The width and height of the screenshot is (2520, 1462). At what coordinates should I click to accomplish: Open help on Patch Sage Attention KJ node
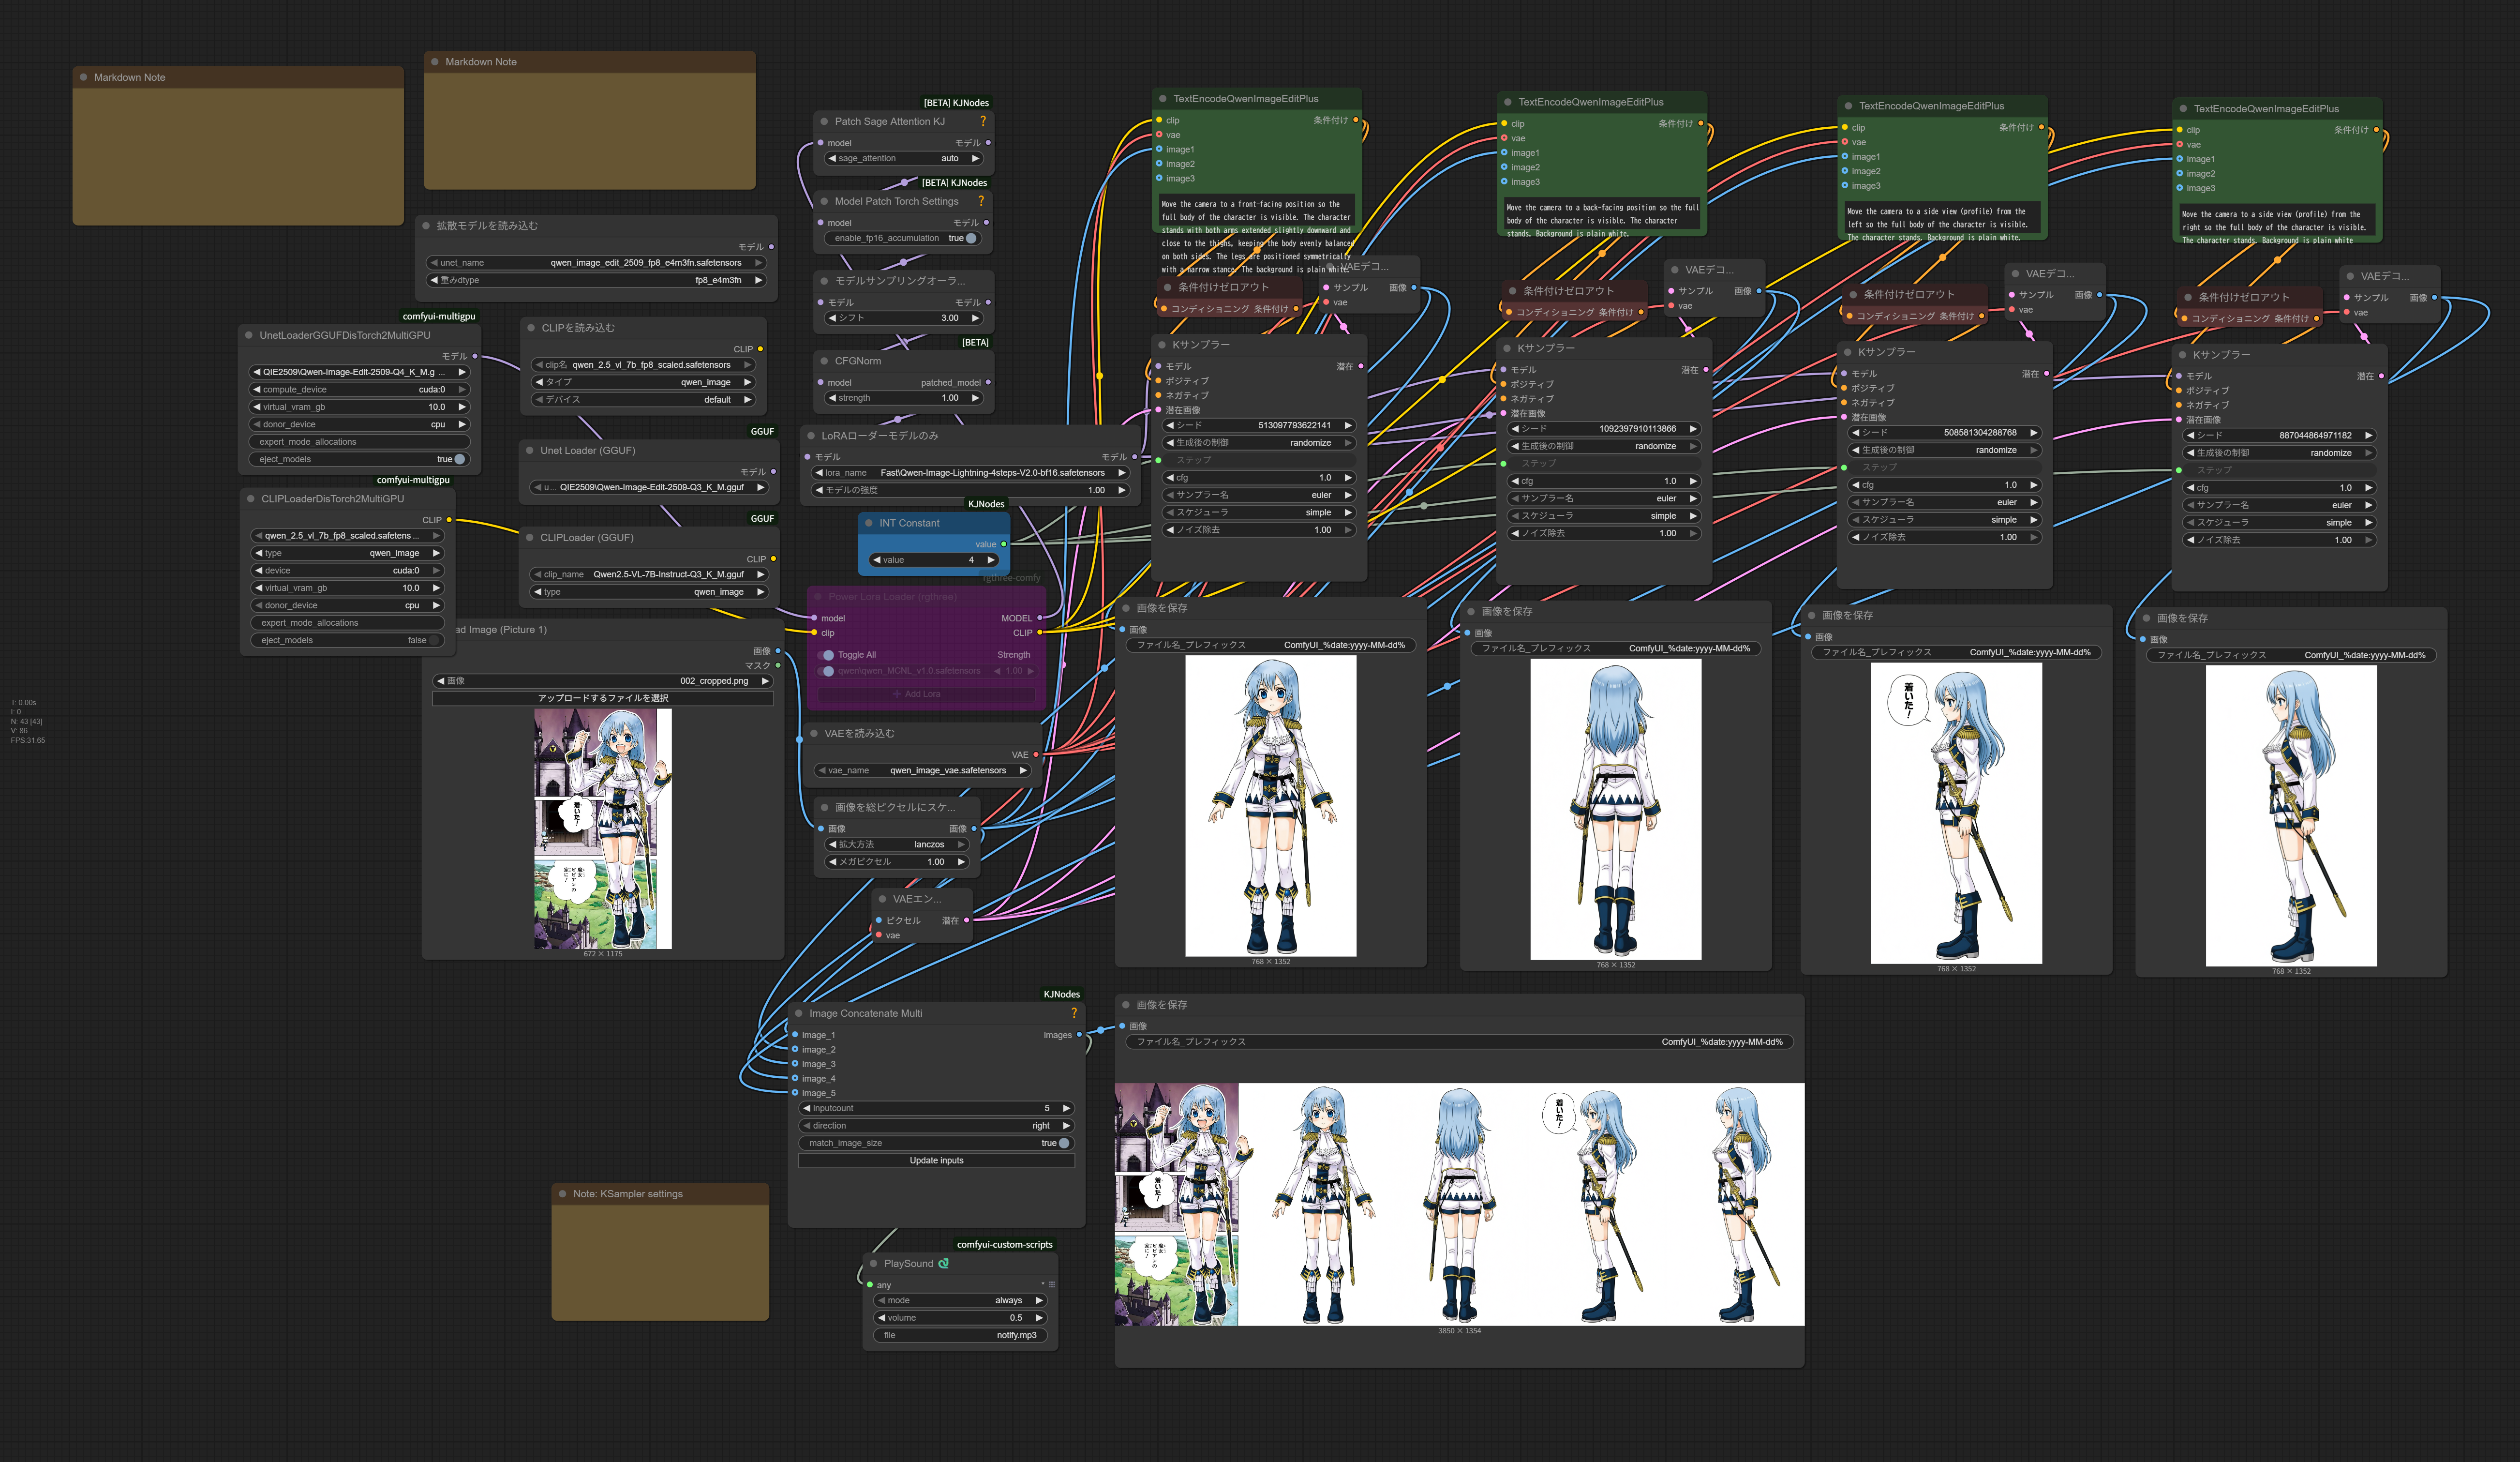(983, 121)
